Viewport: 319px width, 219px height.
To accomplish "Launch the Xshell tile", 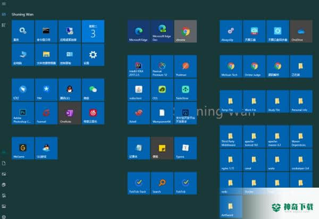I will tap(139, 113).
